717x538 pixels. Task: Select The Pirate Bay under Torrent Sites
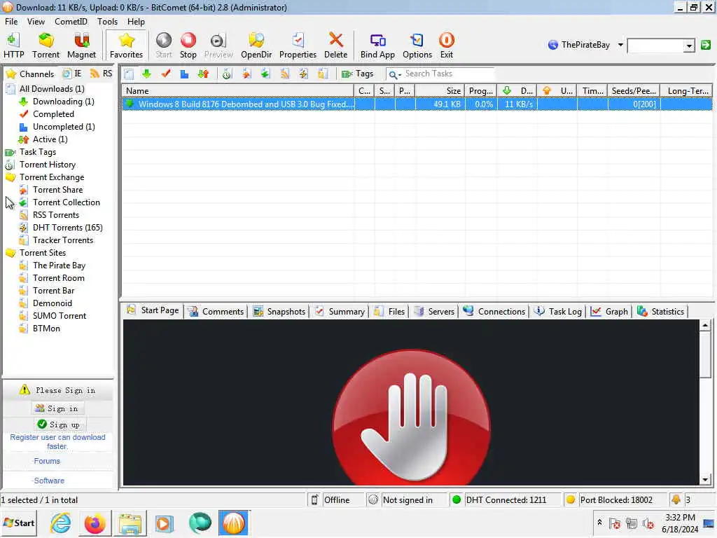[59, 265]
